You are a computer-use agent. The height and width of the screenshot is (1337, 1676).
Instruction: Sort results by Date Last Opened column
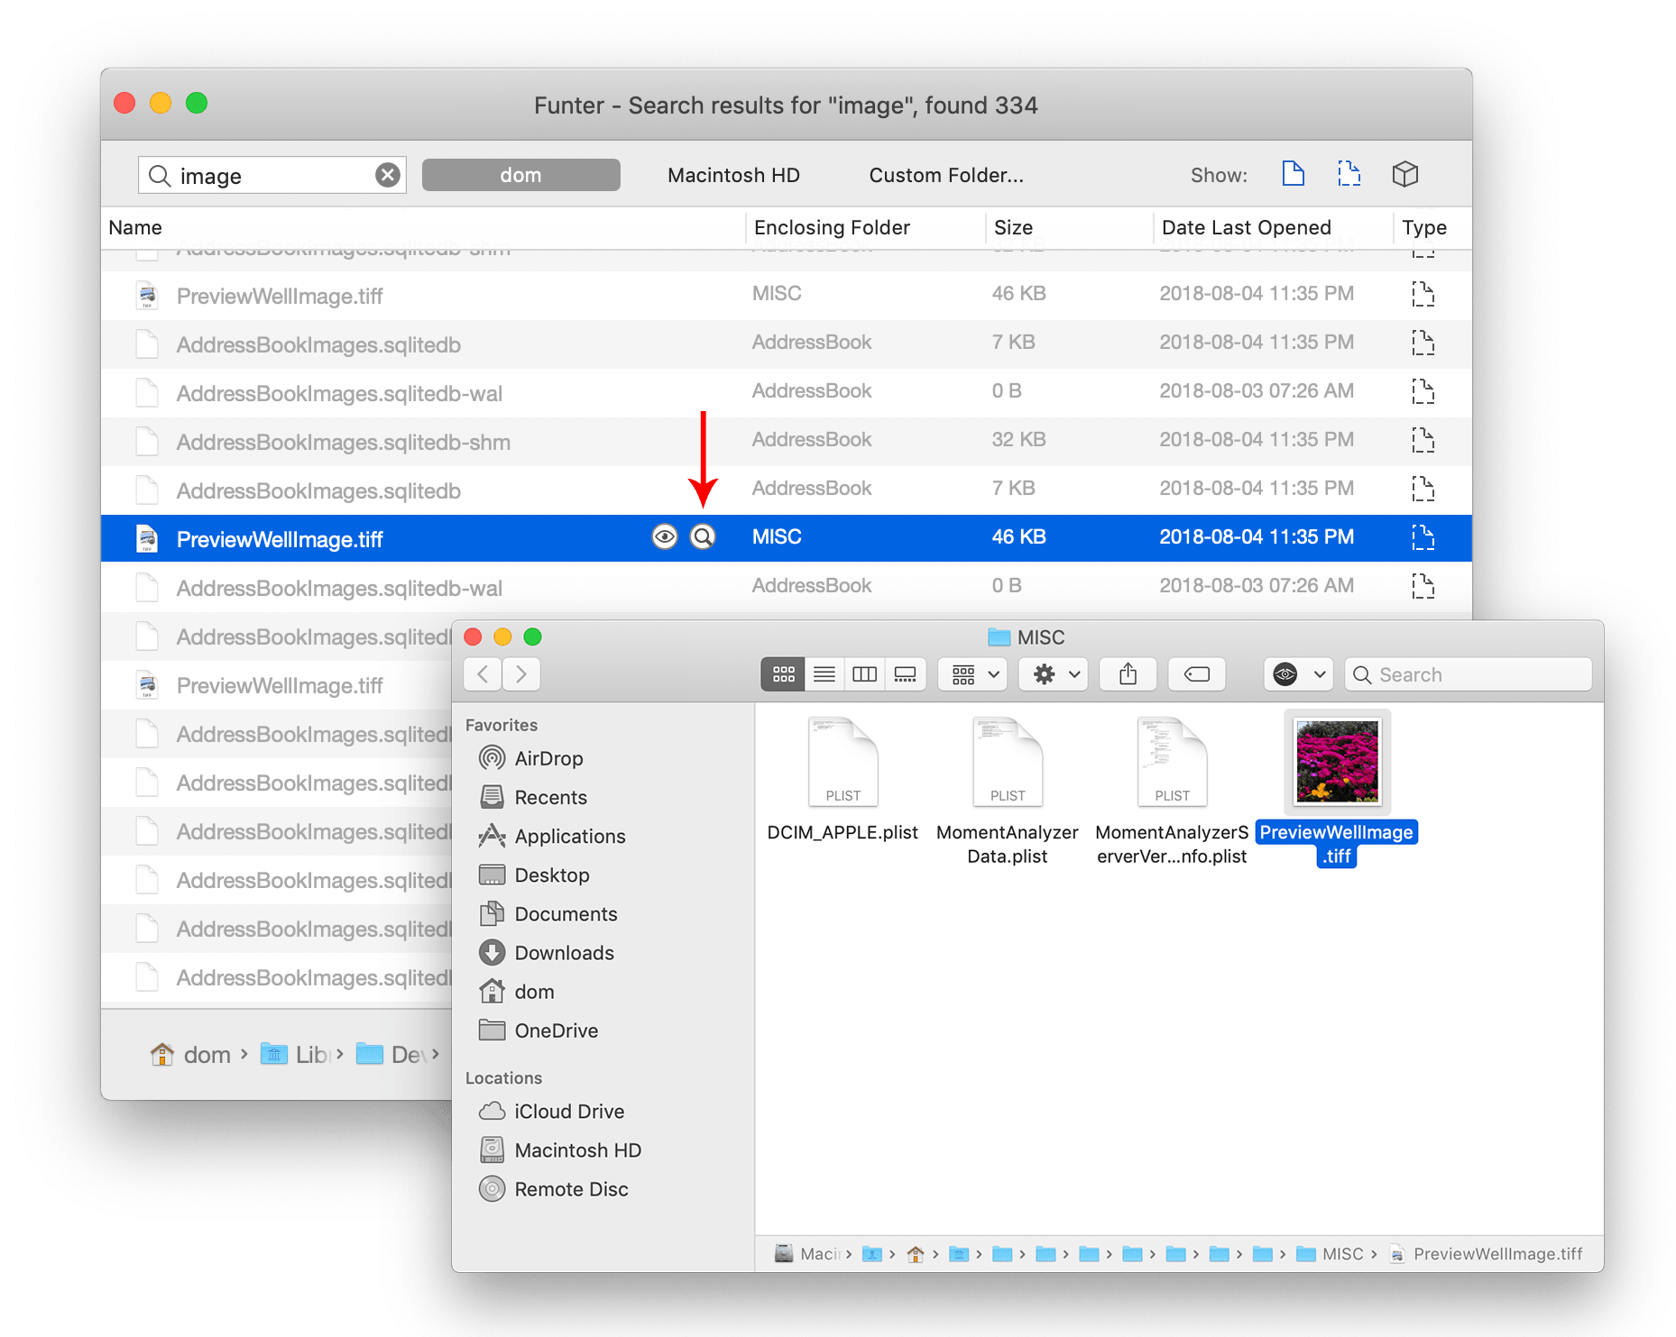pos(1246,227)
